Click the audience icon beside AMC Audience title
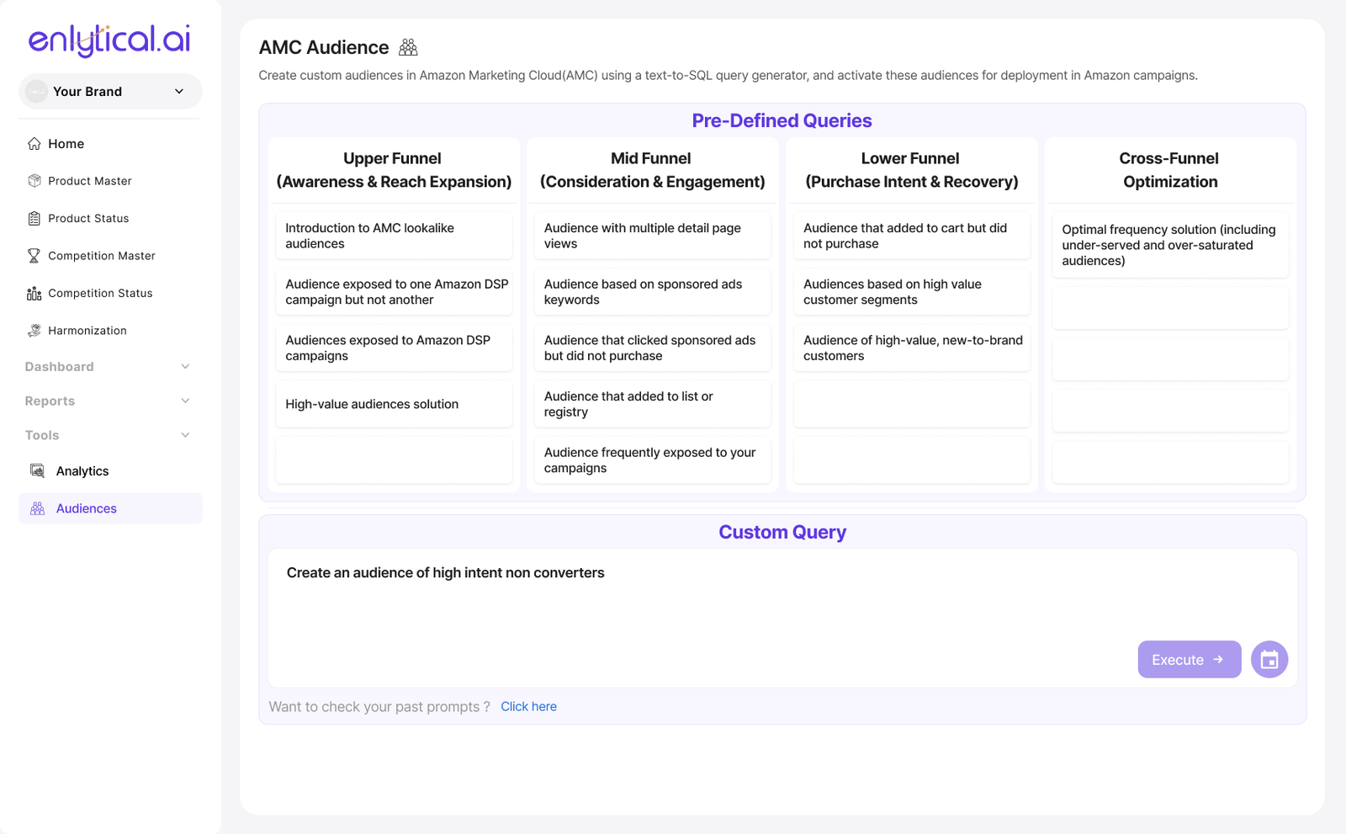This screenshot has width=1346, height=834. (x=408, y=47)
